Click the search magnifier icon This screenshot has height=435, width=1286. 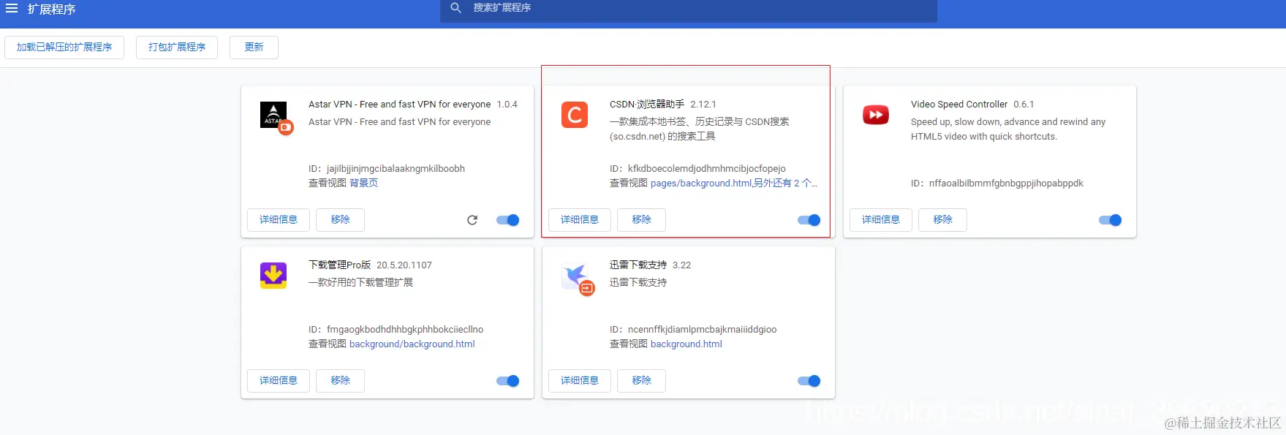click(x=456, y=8)
